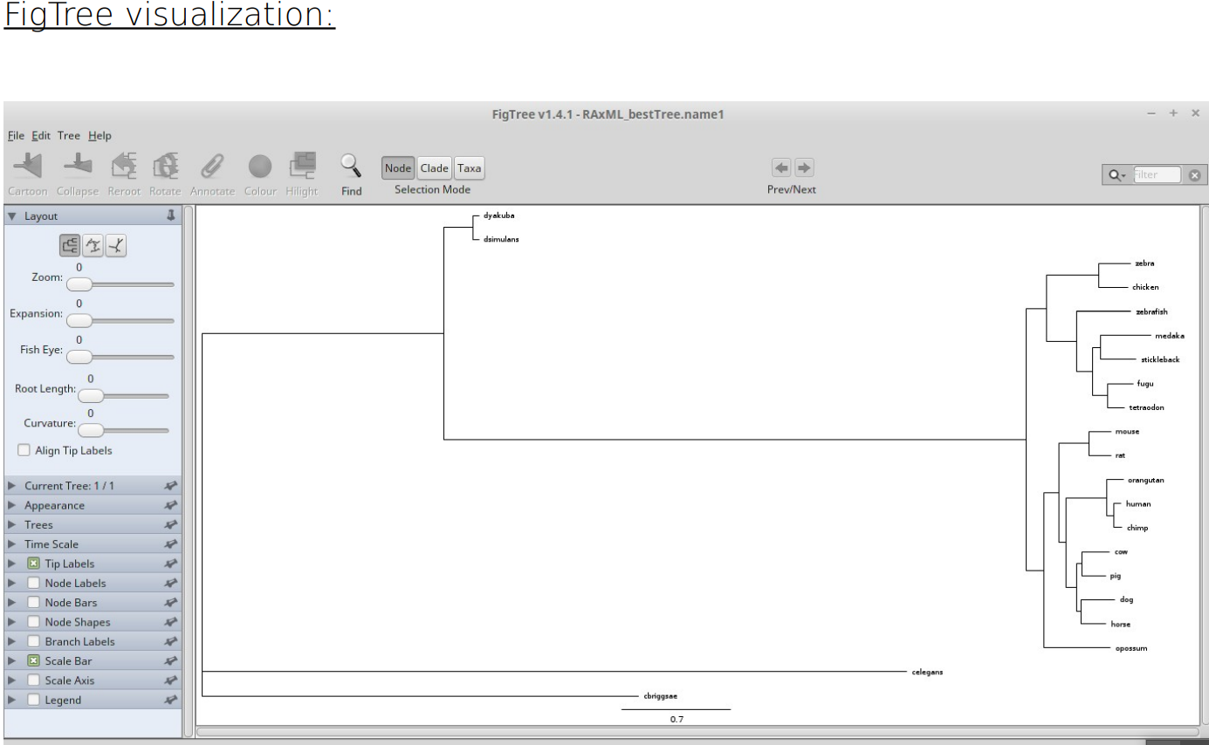1209x745 pixels.
Task: Set selection mode to Clade
Action: click(x=434, y=168)
